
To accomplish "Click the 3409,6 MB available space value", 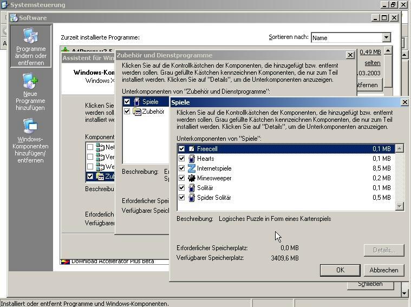I will (285, 258).
